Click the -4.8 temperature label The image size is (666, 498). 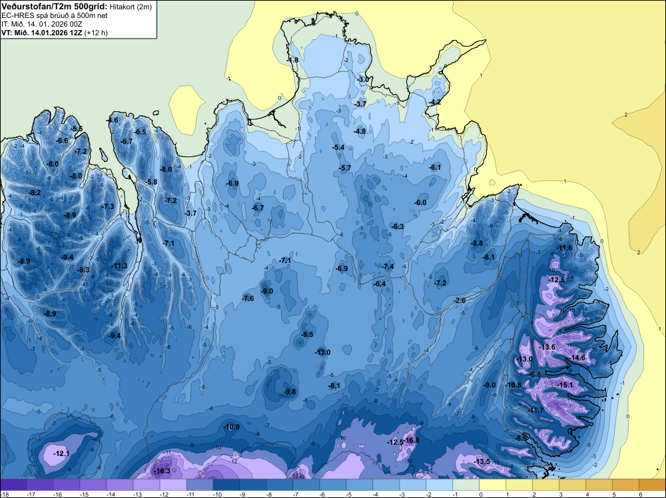[360, 131]
